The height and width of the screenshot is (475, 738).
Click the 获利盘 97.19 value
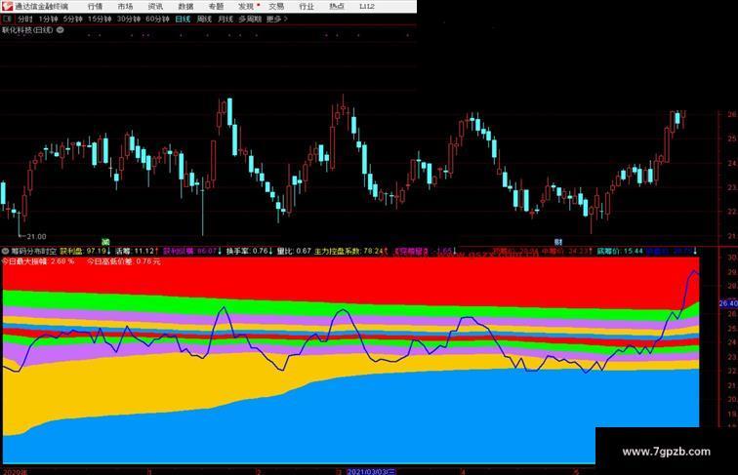[85, 252]
